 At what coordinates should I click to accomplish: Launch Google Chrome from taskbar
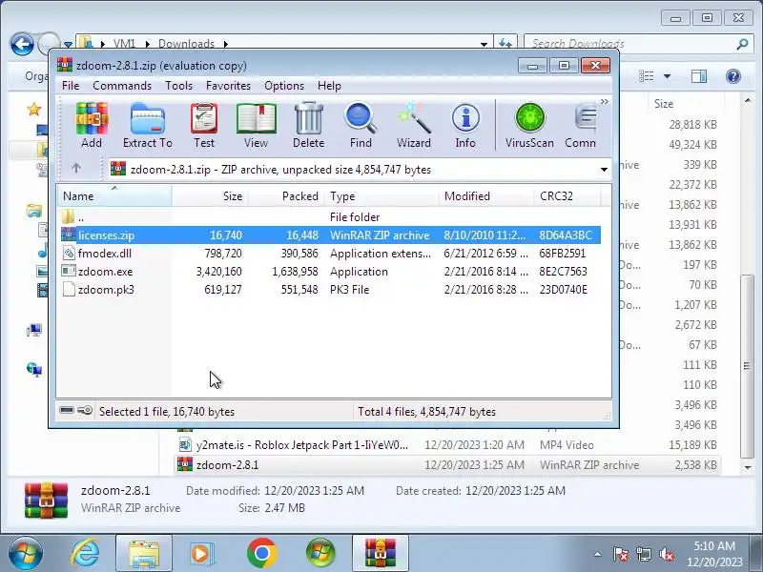261,553
